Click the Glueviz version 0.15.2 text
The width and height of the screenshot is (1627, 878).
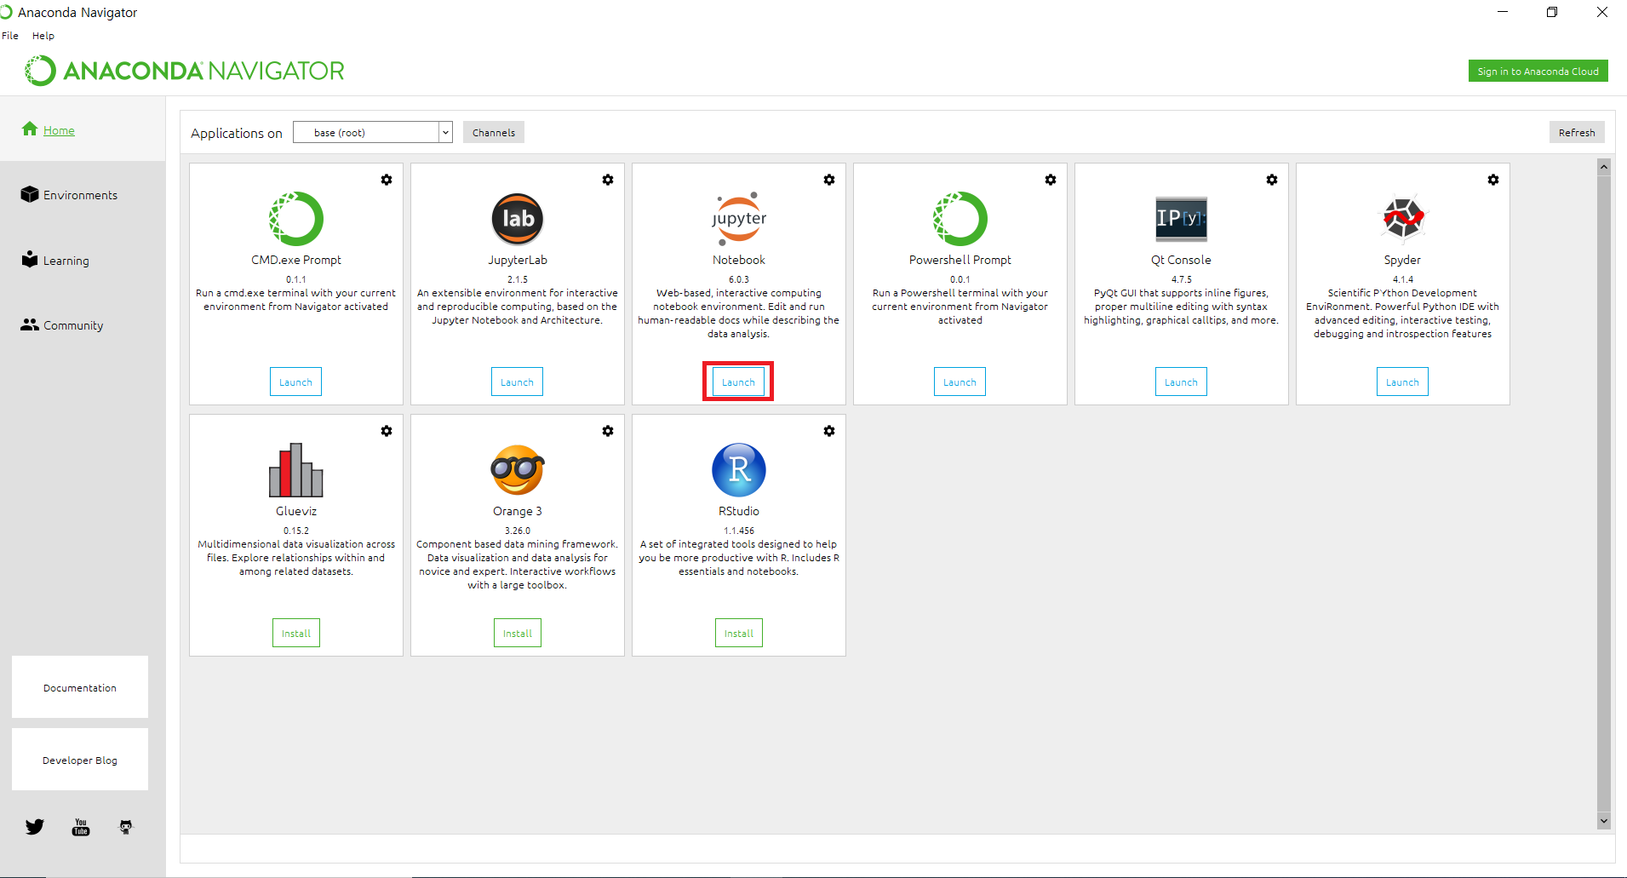coord(296,531)
